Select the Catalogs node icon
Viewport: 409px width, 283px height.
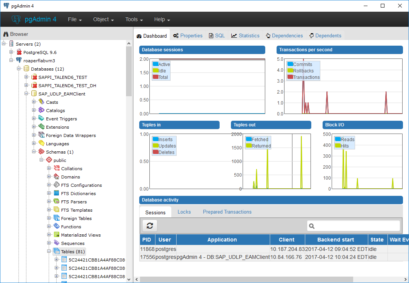click(x=42, y=110)
